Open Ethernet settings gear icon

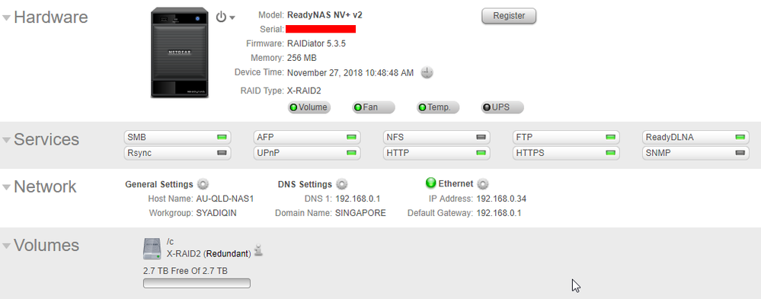coord(482,184)
